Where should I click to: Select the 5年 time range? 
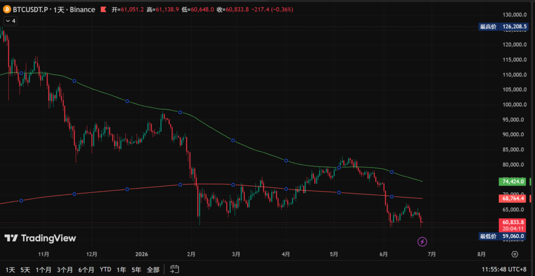coord(136,270)
